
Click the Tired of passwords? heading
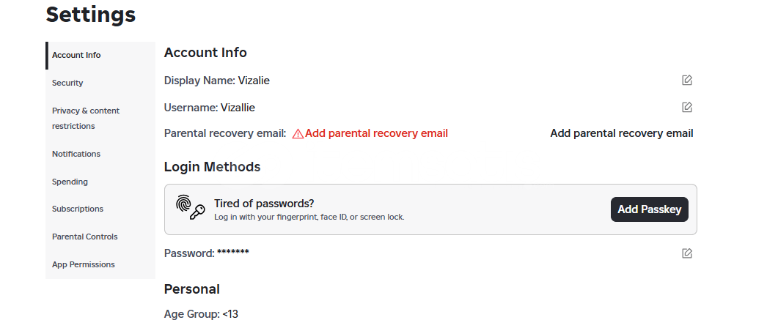tap(264, 204)
